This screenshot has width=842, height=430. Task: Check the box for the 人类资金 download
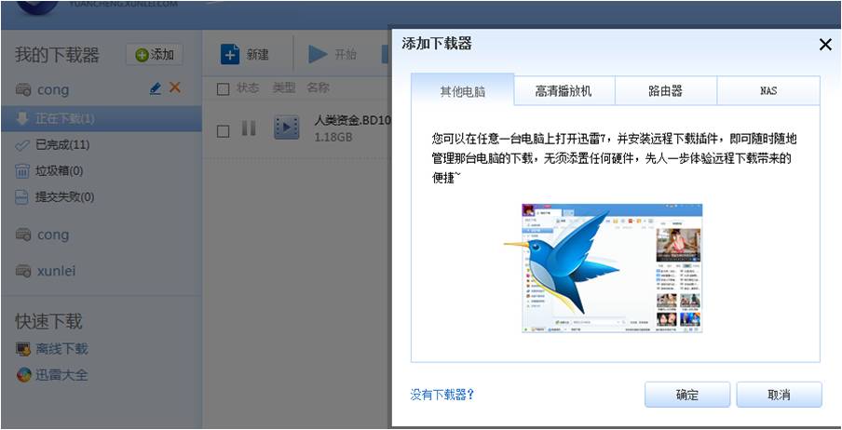[x=223, y=129]
